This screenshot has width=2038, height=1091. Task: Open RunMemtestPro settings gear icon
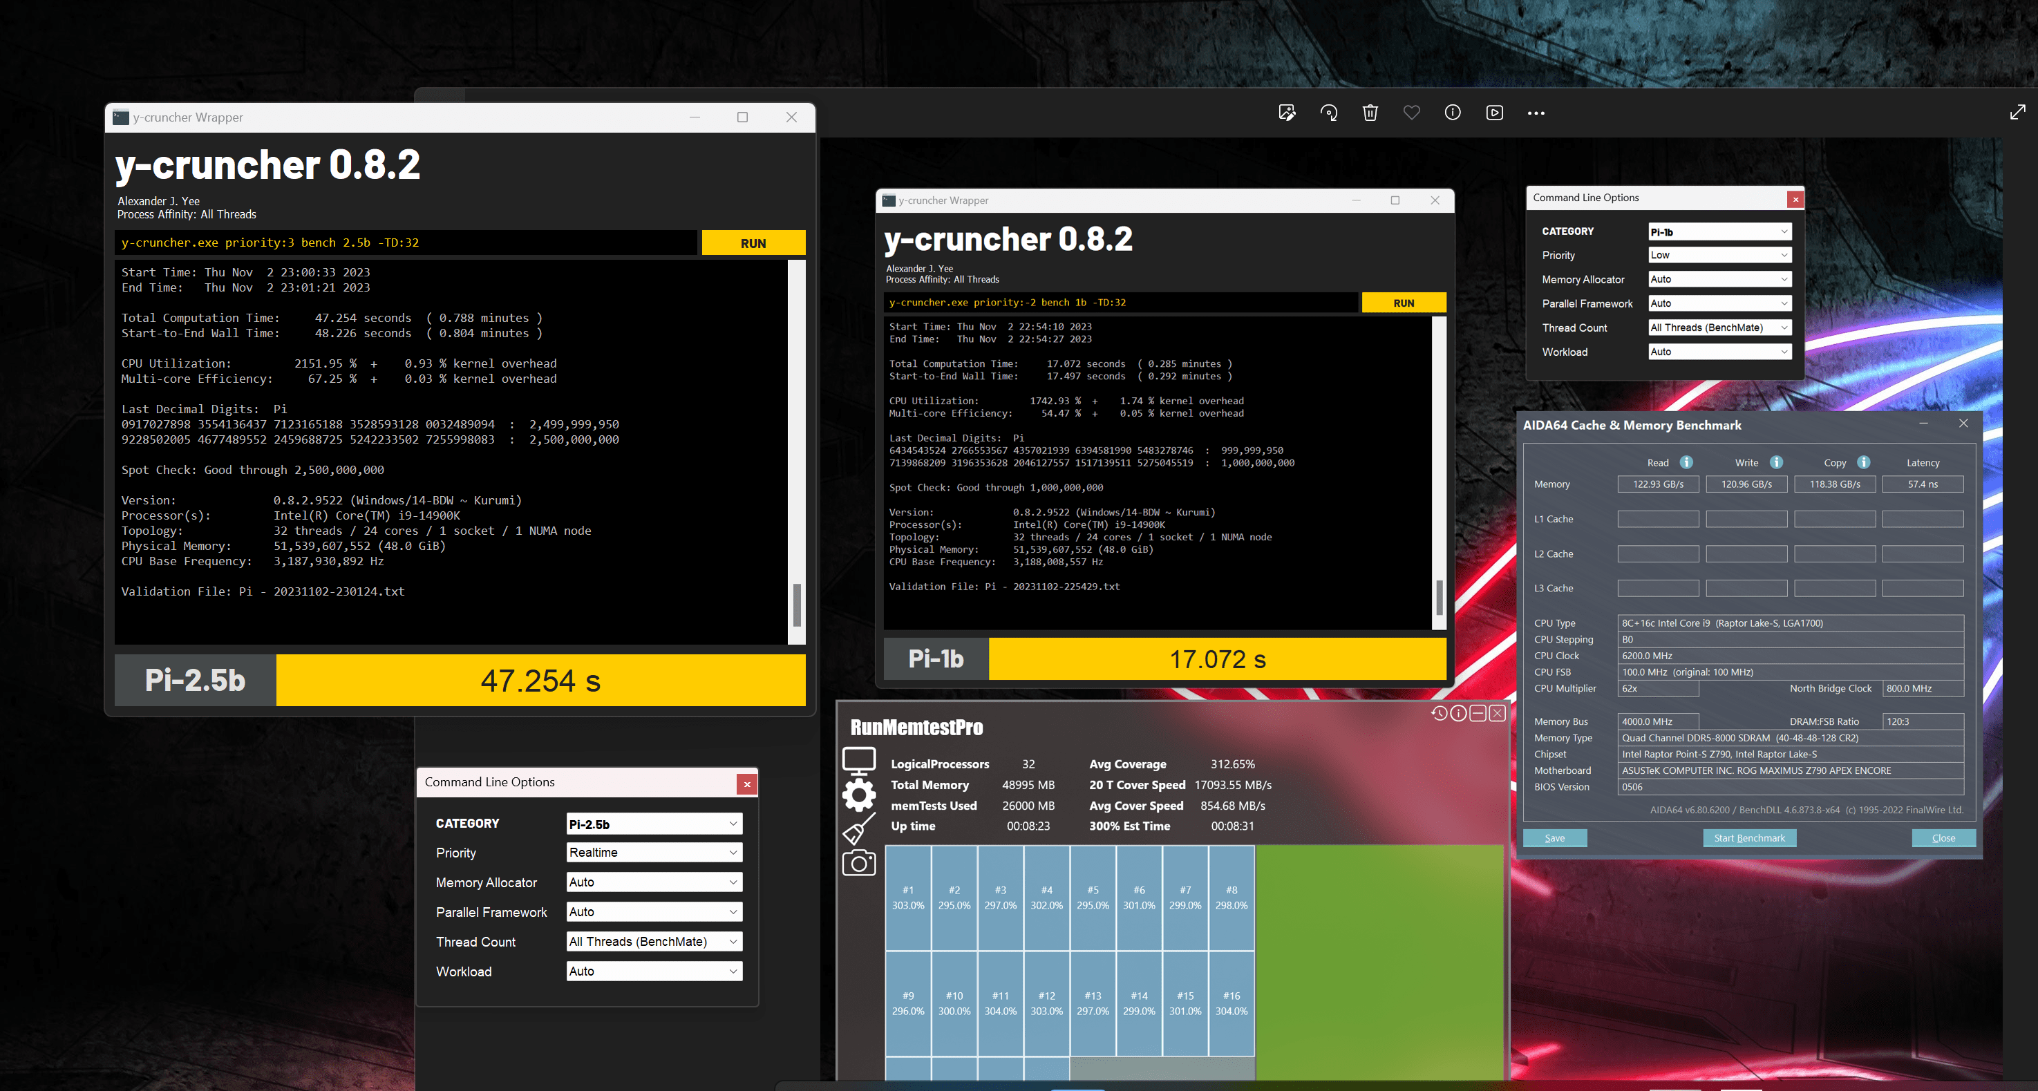click(x=859, y=795)
